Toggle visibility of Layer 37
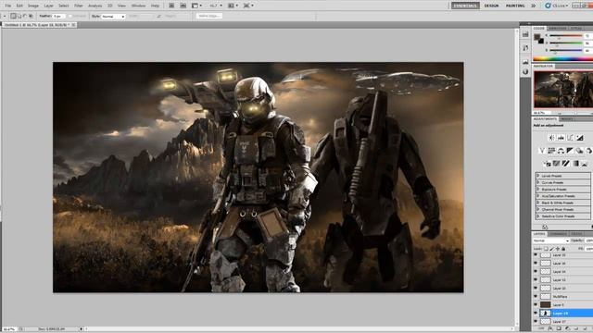This screenshot has width=593, height=333. click(x=536, y=321)
